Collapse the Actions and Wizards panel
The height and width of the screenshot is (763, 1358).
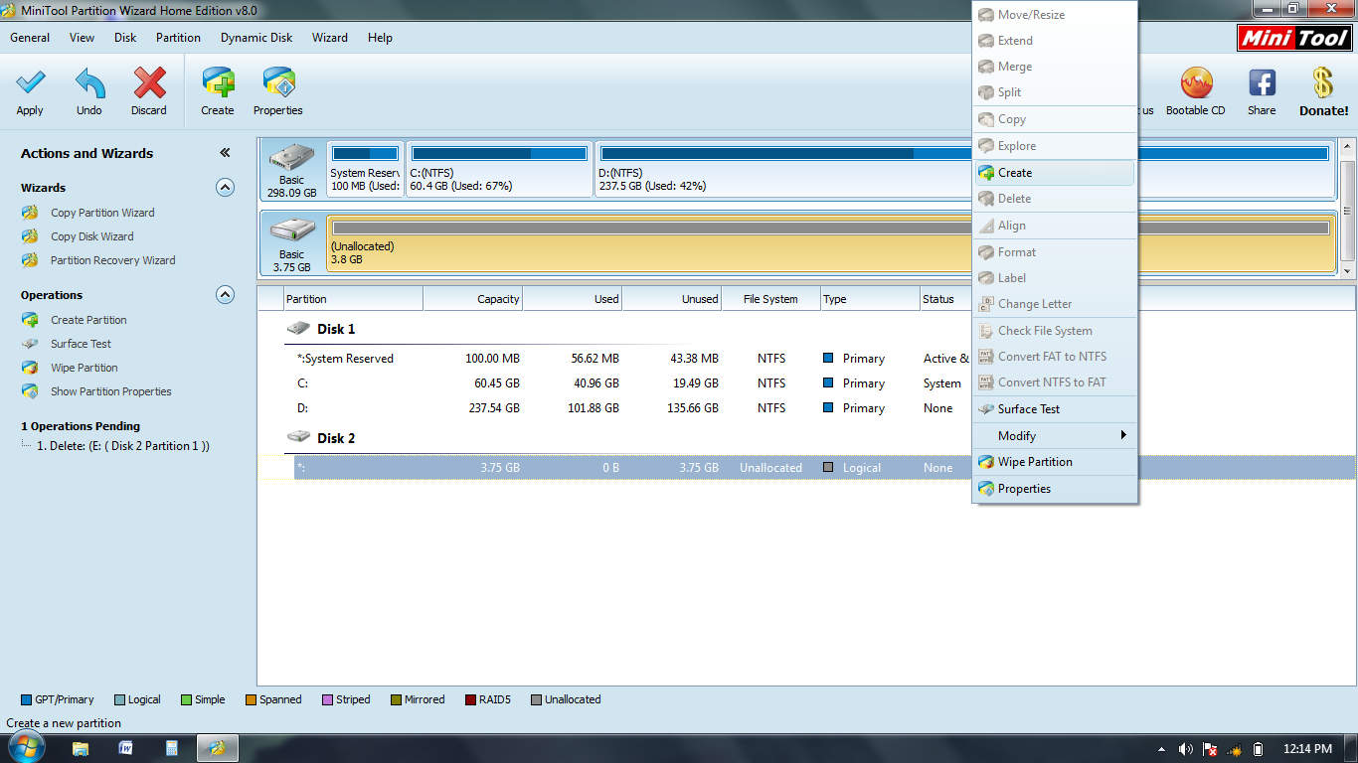point(225,153)
